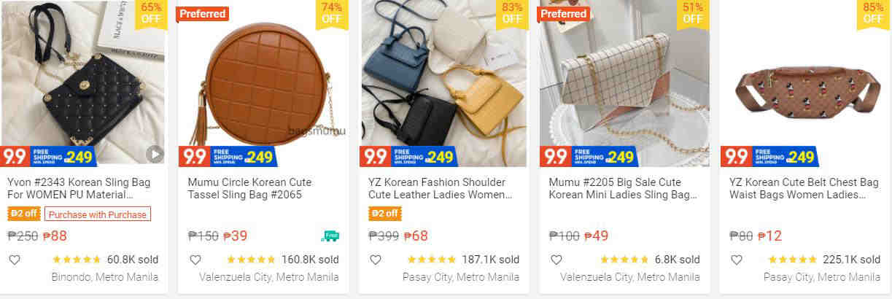Click ₱2 off voucher on Yvon sling bag
This screenshot has height=299, width=892.
tap(23, 214)
